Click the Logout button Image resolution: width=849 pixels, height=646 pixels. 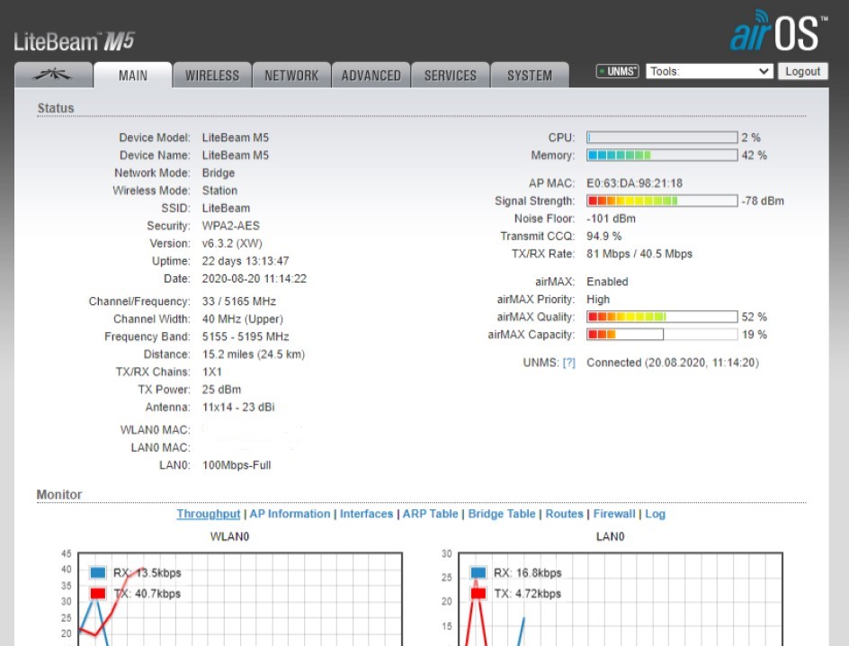click(803, 71)
